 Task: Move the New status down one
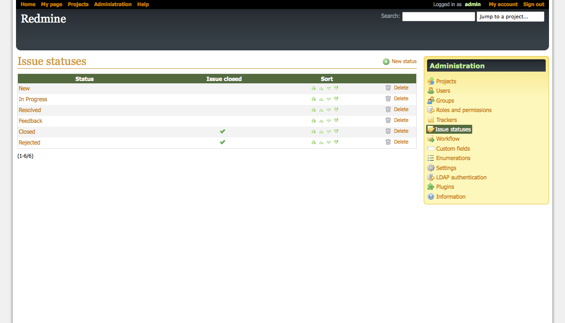tap(329, 88)
